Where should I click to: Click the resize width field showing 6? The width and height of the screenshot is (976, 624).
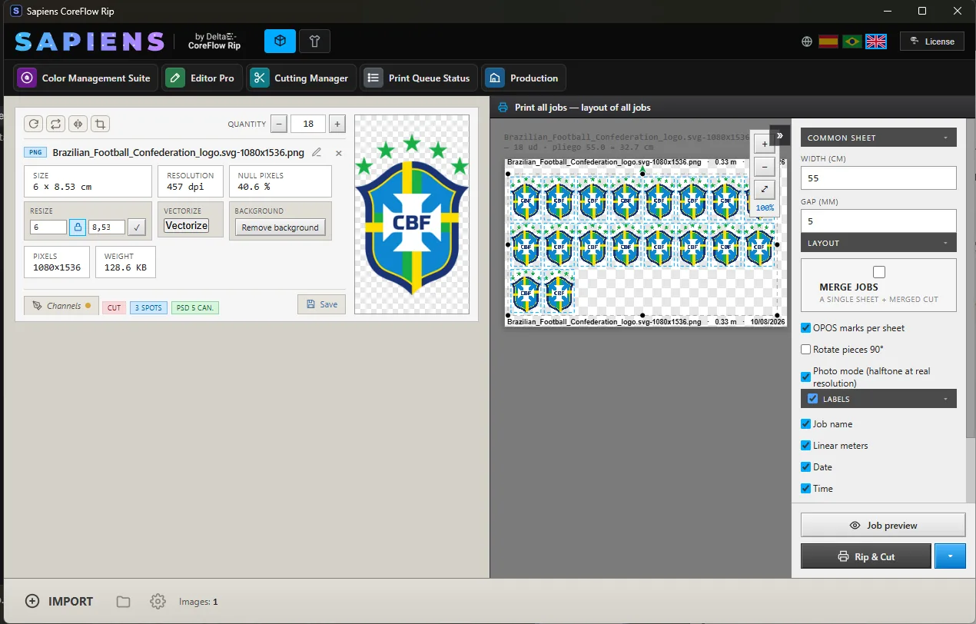(x=49, y=227)
